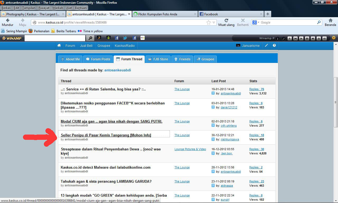Image resolution: width=338 pixels, height=203 pixels.
Task: Play the track with the Winamp play button
Action: click(x=301, y=38)
